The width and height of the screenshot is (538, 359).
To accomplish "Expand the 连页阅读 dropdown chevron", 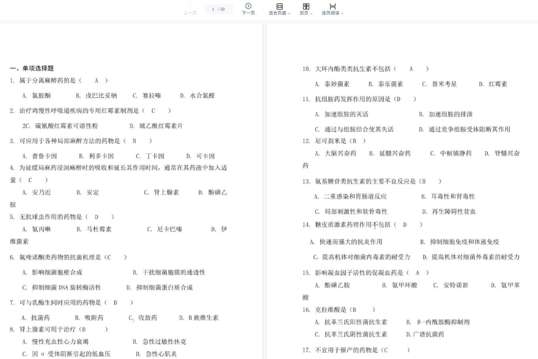I will pyautogui.click(x=342, y=13).
